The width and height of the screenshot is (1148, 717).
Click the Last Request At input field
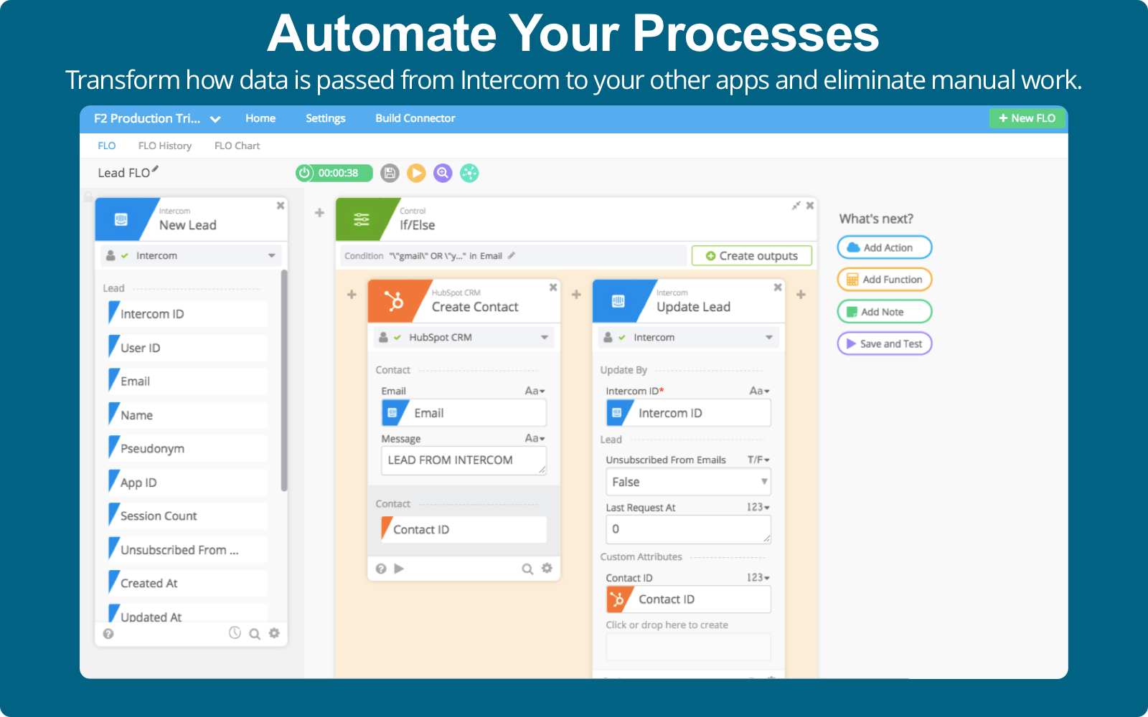click(x=687, y=529)
